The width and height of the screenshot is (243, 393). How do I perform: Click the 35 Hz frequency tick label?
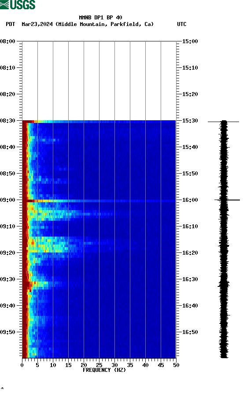click(x=130, y=365)
